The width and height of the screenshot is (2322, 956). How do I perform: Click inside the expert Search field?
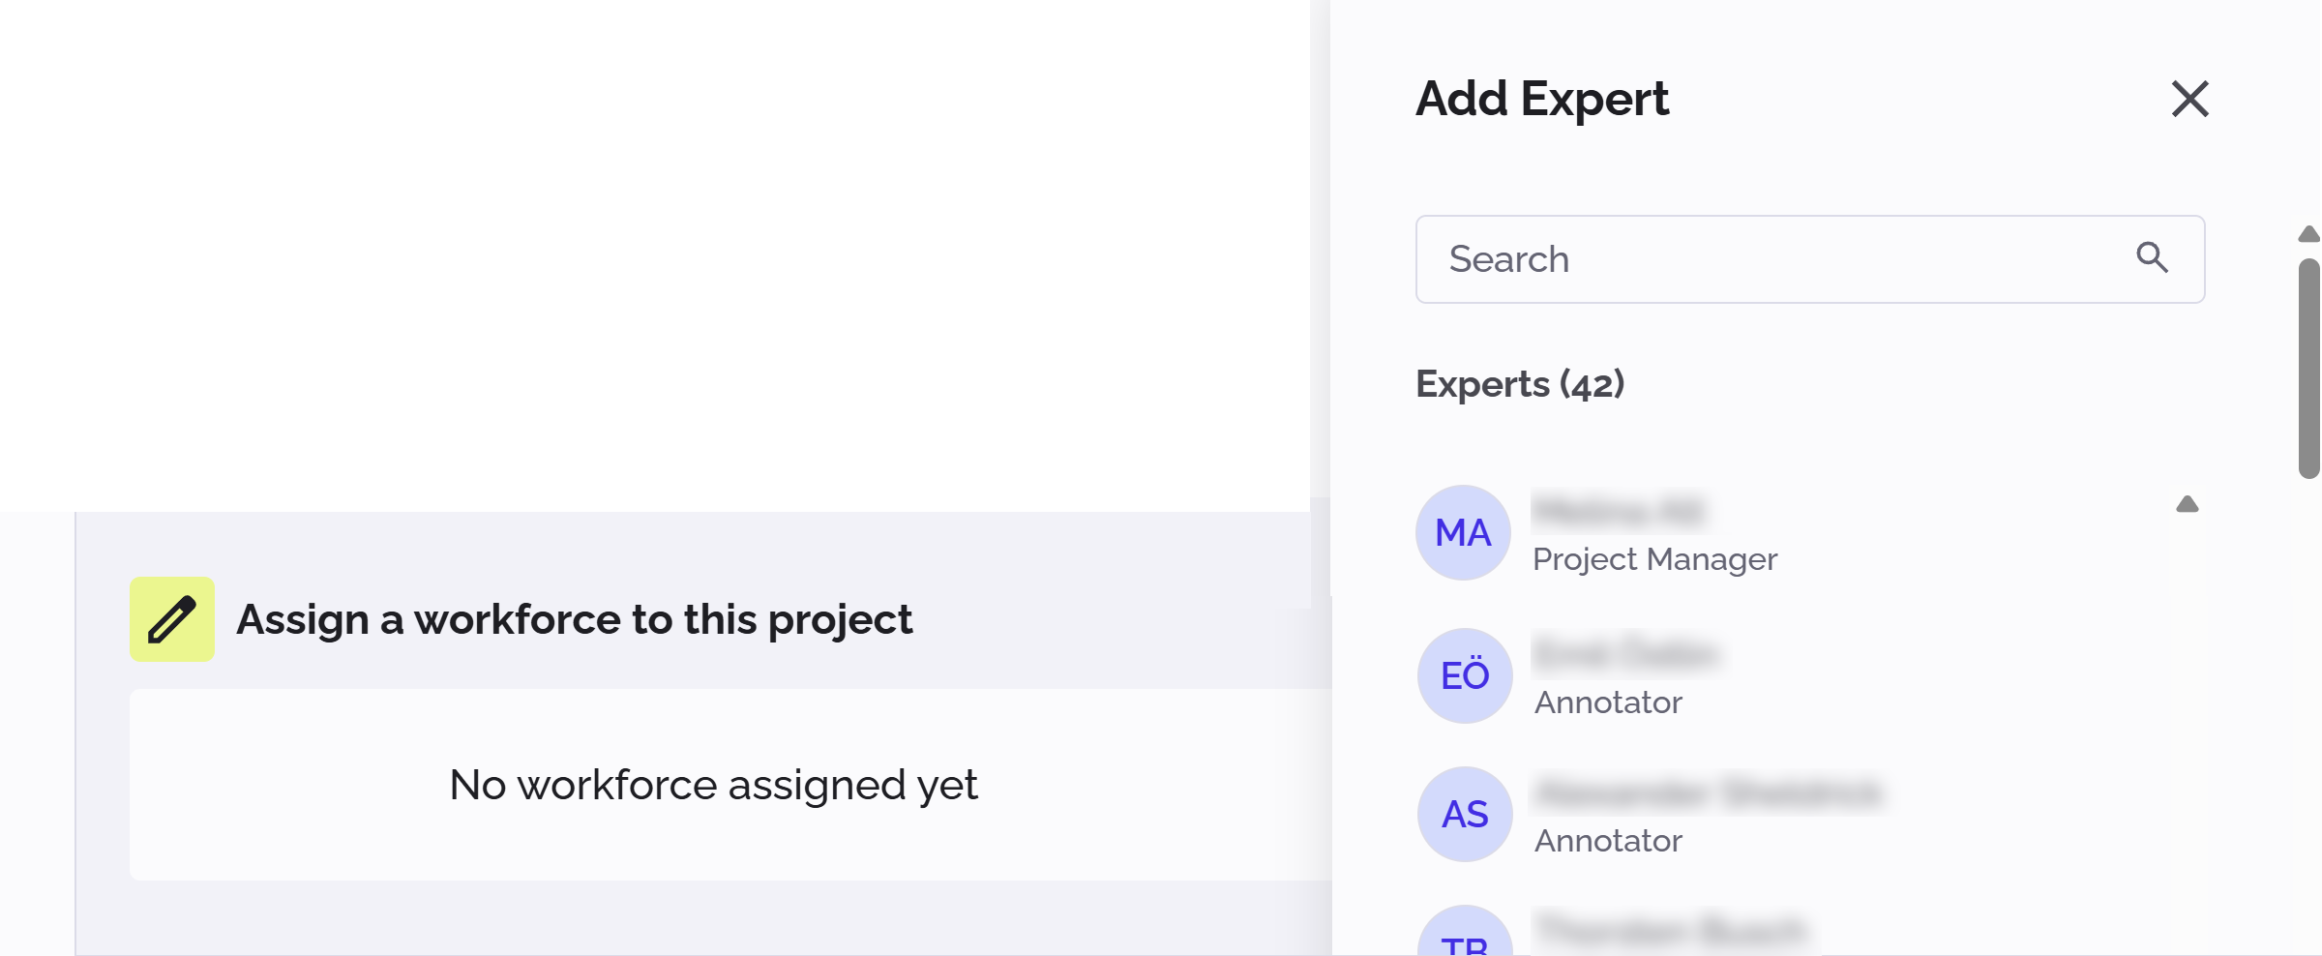[1741, 258]
